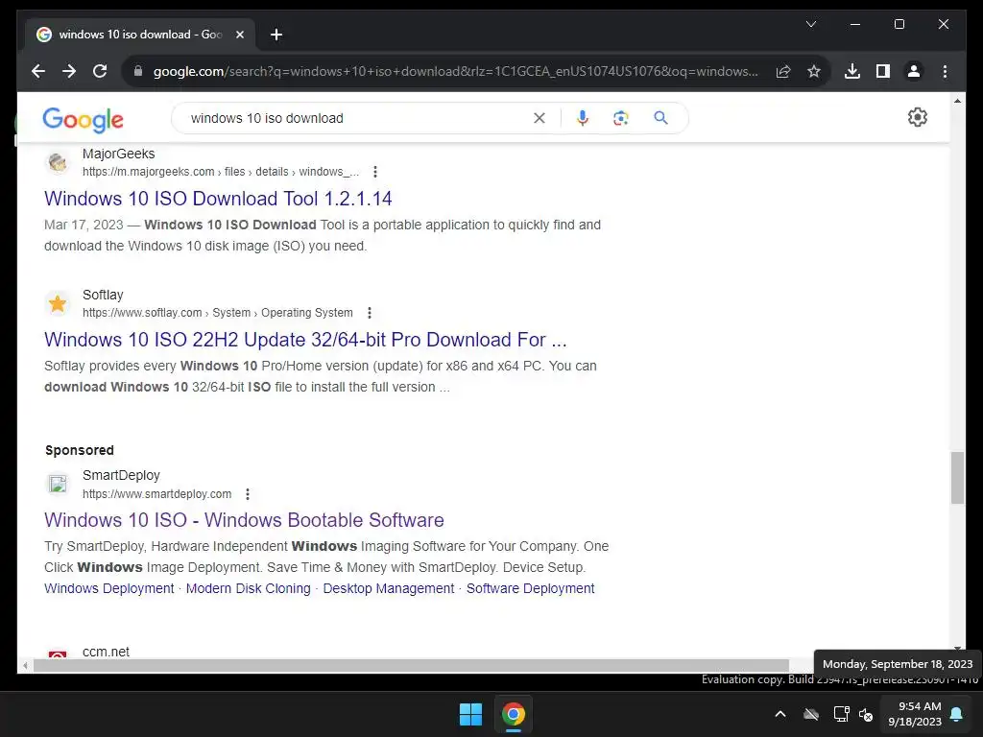Screen dimensions: 983x737
Task: Click the MajorGeeks URL breadcrumb
Action: point(221,172)
